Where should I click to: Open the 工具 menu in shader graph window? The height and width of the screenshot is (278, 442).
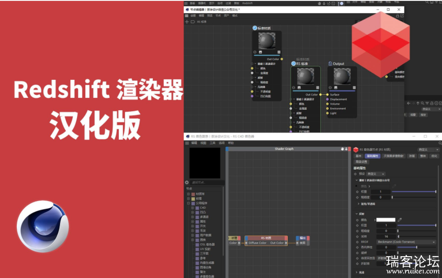pyautogui.click(x=213, y=143)
